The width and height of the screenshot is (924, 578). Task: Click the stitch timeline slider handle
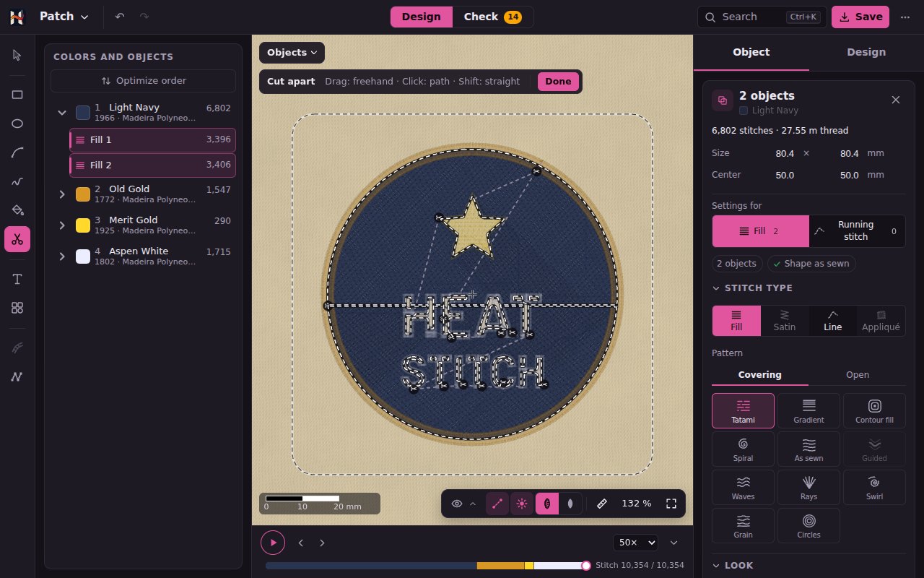(586, 566)
